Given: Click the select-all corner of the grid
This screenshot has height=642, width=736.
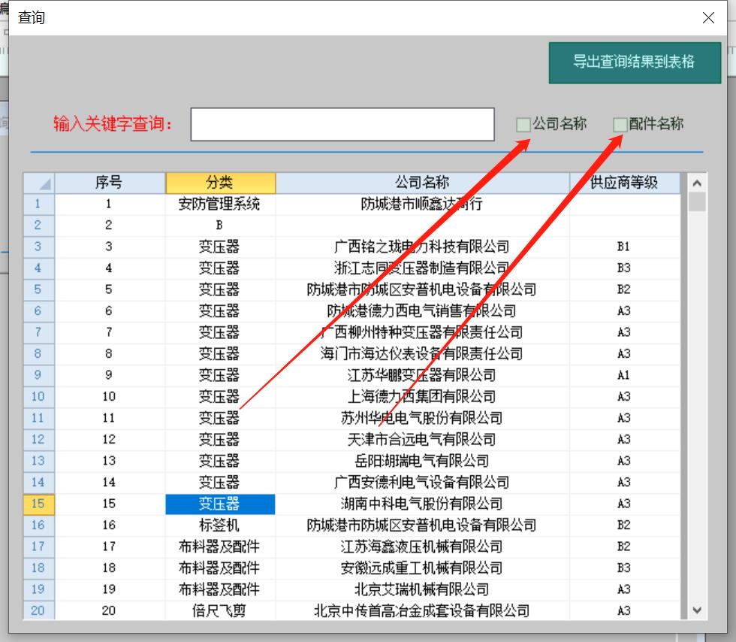Looking at the screenshot, I should [39, 183].
